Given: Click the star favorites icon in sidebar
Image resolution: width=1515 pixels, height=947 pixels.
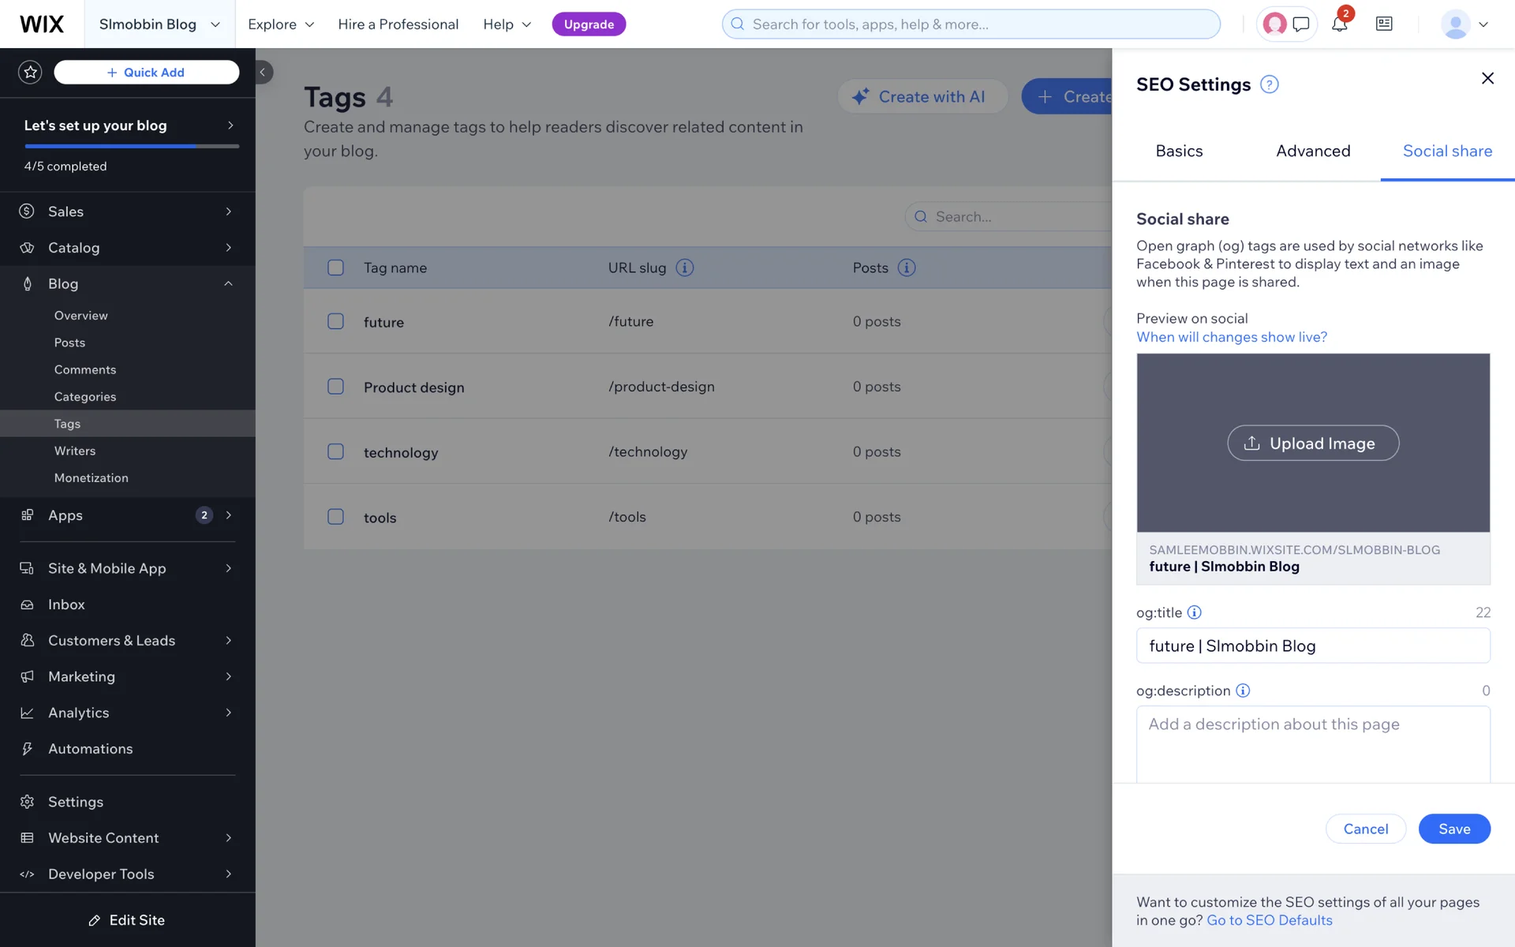Looking at the screenshot, I should pos(30,72).
